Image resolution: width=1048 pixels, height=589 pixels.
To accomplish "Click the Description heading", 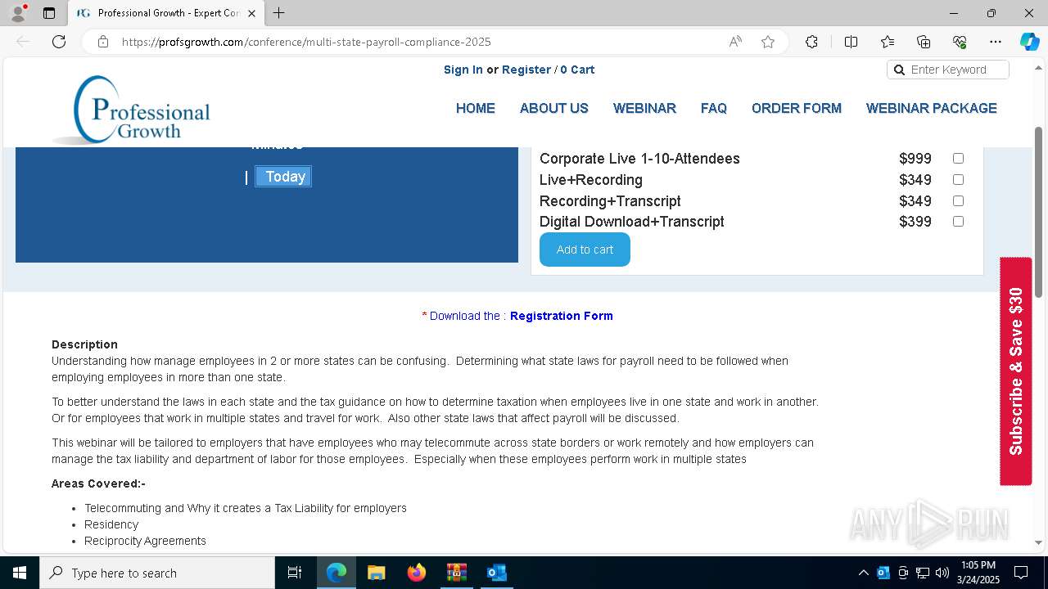I will 84,344.
